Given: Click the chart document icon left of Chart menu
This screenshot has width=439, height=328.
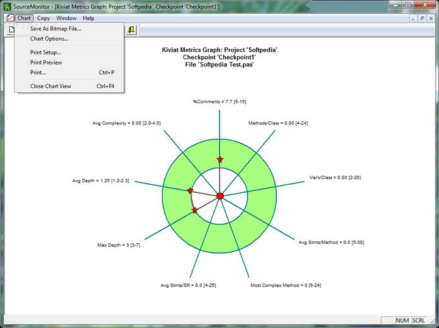Looking at the screenshot, I should [9, 18].
